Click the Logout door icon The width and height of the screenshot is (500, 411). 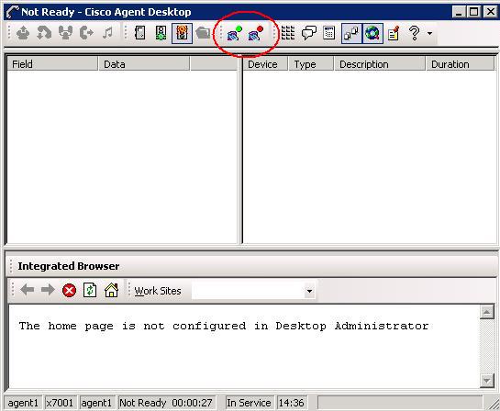point(139,33)
